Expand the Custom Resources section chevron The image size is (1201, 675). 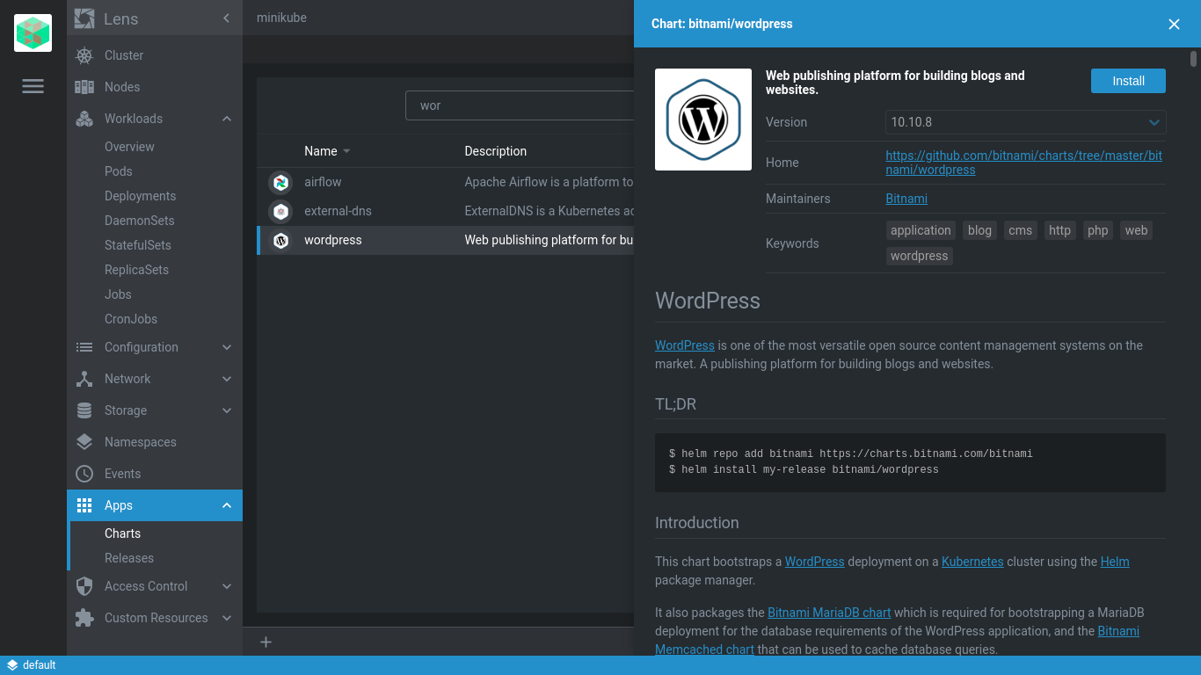click(227, 618)
